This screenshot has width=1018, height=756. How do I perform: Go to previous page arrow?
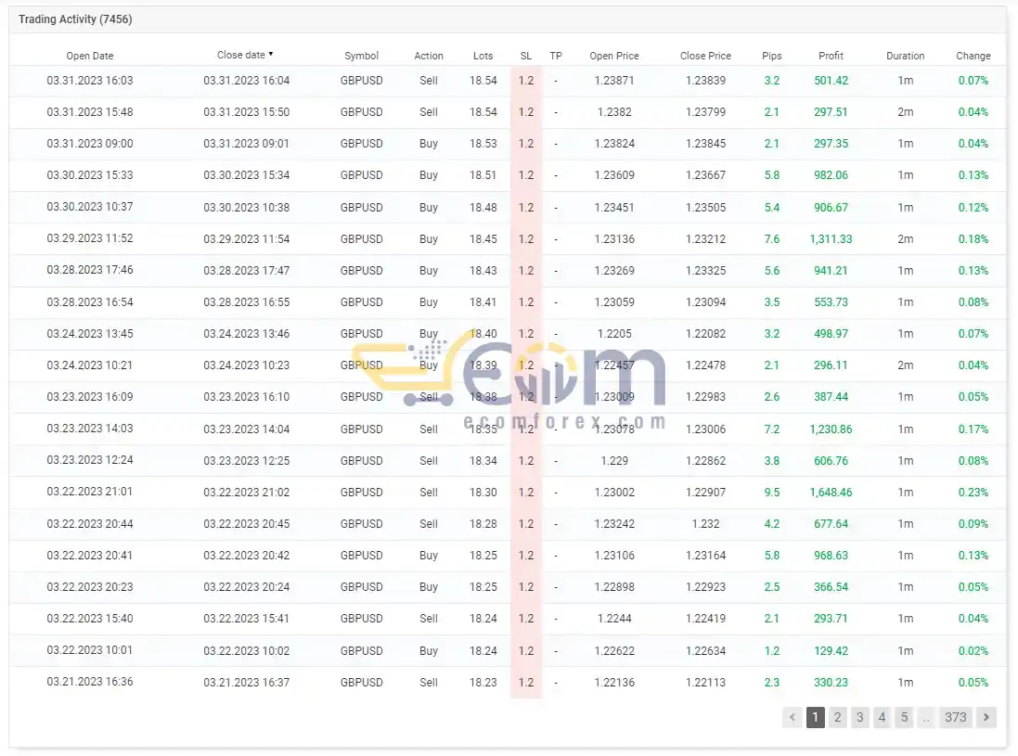[792, 717]
